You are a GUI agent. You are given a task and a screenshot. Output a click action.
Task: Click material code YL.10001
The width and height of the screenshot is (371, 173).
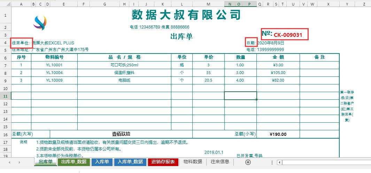pyautogui.click(x=54, y=65)
